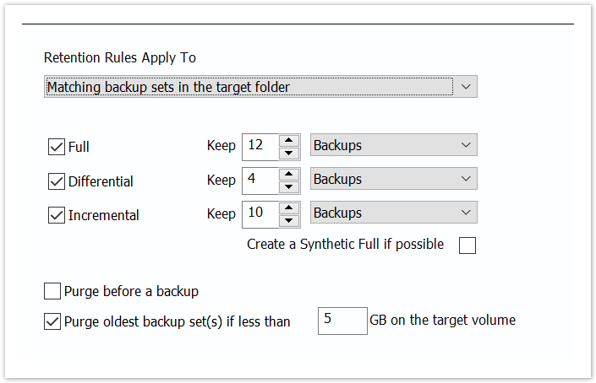Screen dimensions: 596x383
Task: Click the Full keep value field
Action: (261, 146)
